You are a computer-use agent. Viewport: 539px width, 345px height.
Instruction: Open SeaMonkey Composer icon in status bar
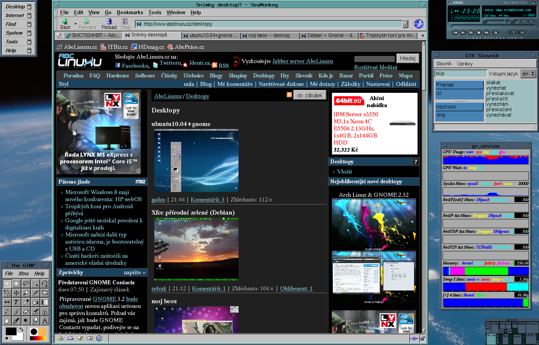80,338
